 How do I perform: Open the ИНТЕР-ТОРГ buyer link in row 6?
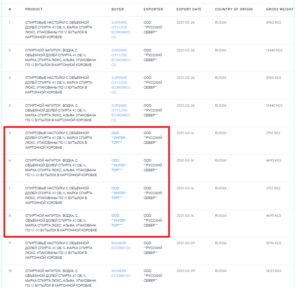119,165
